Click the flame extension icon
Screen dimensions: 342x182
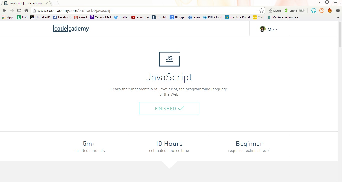tap(330, 11)
